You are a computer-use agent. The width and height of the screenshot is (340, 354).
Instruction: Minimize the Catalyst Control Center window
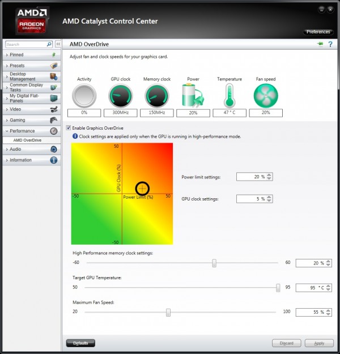click(x=321, y=10)
